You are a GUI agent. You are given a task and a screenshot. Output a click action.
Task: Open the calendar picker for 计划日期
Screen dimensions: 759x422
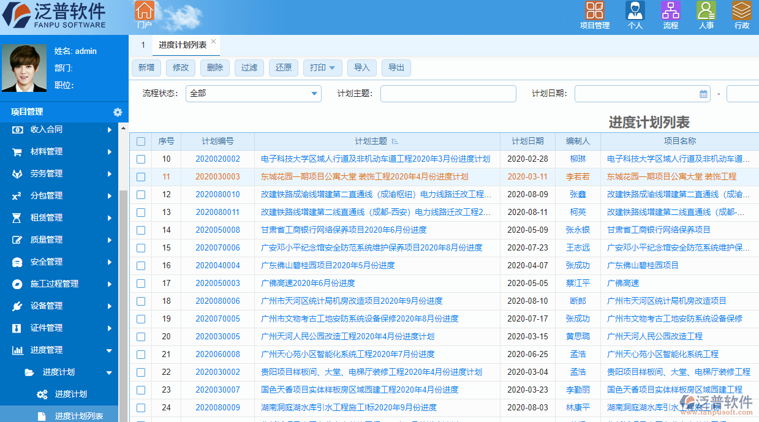point(703,94)
